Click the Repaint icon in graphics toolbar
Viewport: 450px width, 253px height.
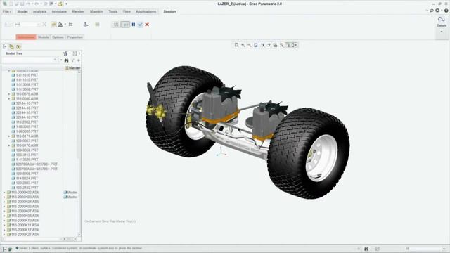point(256,45)
